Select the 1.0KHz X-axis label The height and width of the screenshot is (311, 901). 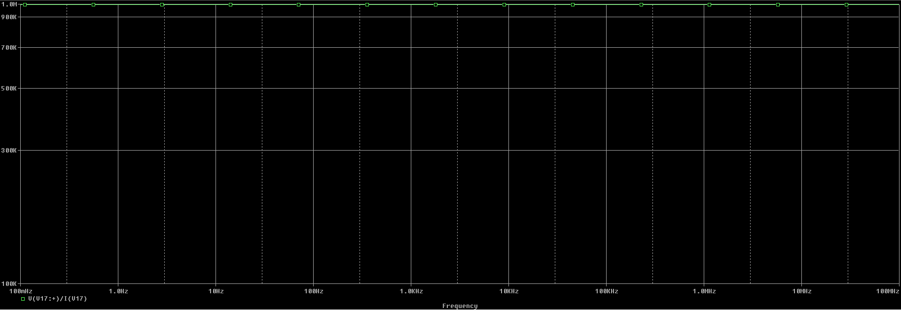tap(411, 291)
